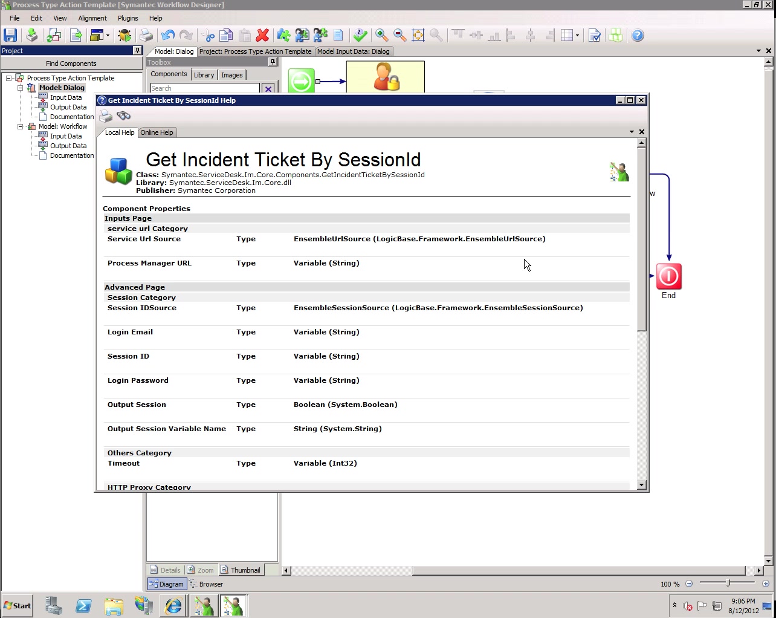Click the Server Manager taskbar icon
Viewport: 776px width, 618px height.
pos(53,605)
